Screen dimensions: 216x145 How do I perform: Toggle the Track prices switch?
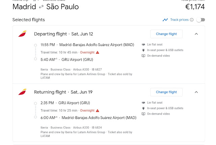[201, 20]
